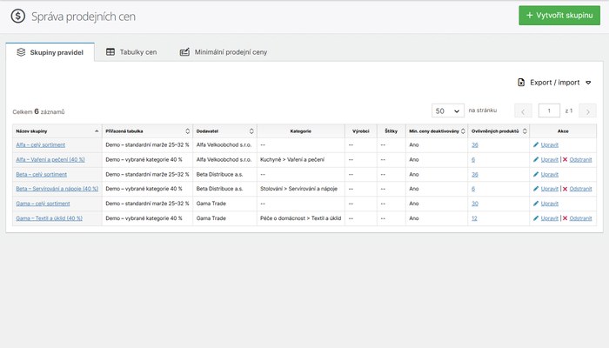Click the dollar coin icon beside the page title
Screen dimensions: 609x348
pos(18,17)
